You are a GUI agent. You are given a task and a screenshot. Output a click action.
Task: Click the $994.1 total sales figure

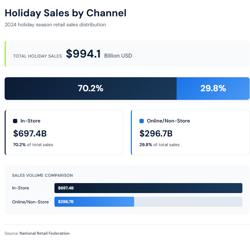83,54
